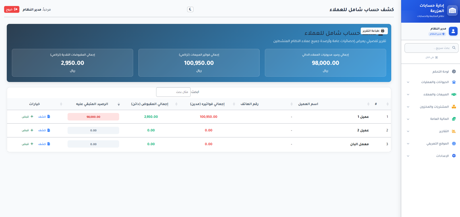Click قبض receive link for عميل 2
Viewport: 460px width, 217px height.
(x=28, y=130)
